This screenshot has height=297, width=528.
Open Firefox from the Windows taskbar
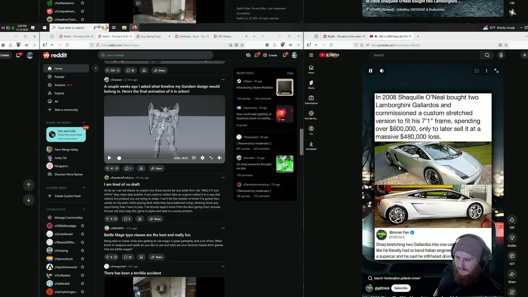click(x=134, y=28)
